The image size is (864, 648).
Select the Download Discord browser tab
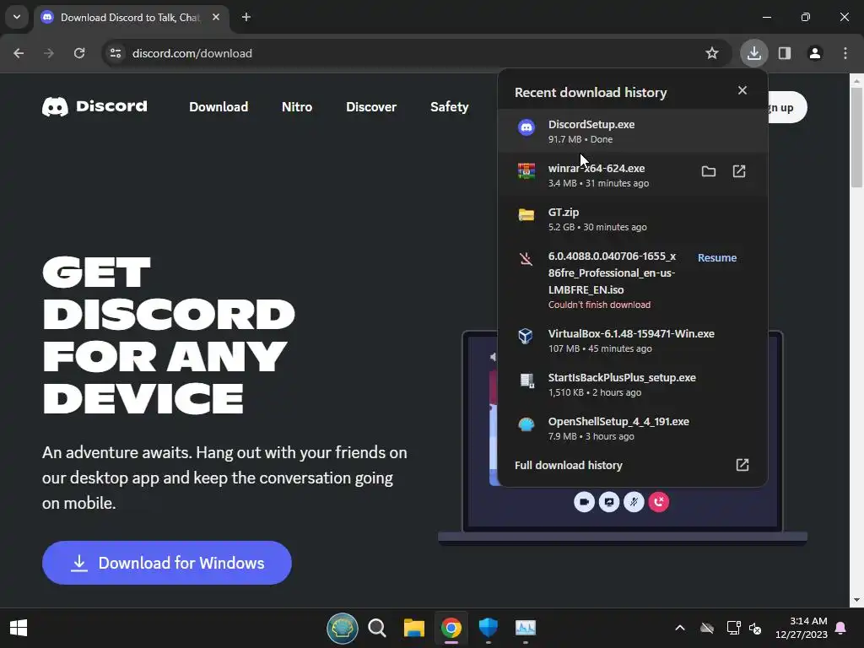coord(131,17)
